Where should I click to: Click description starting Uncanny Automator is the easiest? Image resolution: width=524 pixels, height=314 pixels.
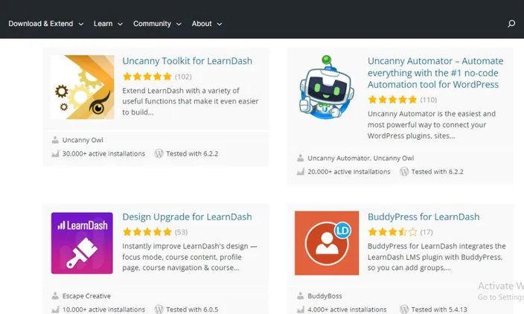tap(432, 124)
